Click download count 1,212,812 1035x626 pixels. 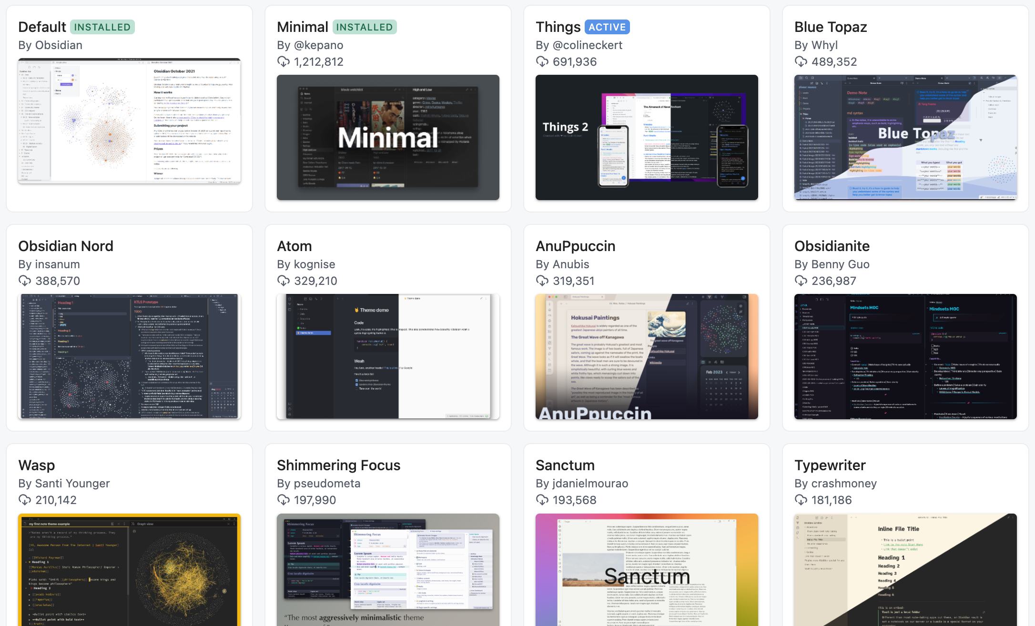click(x=319, y=62)
